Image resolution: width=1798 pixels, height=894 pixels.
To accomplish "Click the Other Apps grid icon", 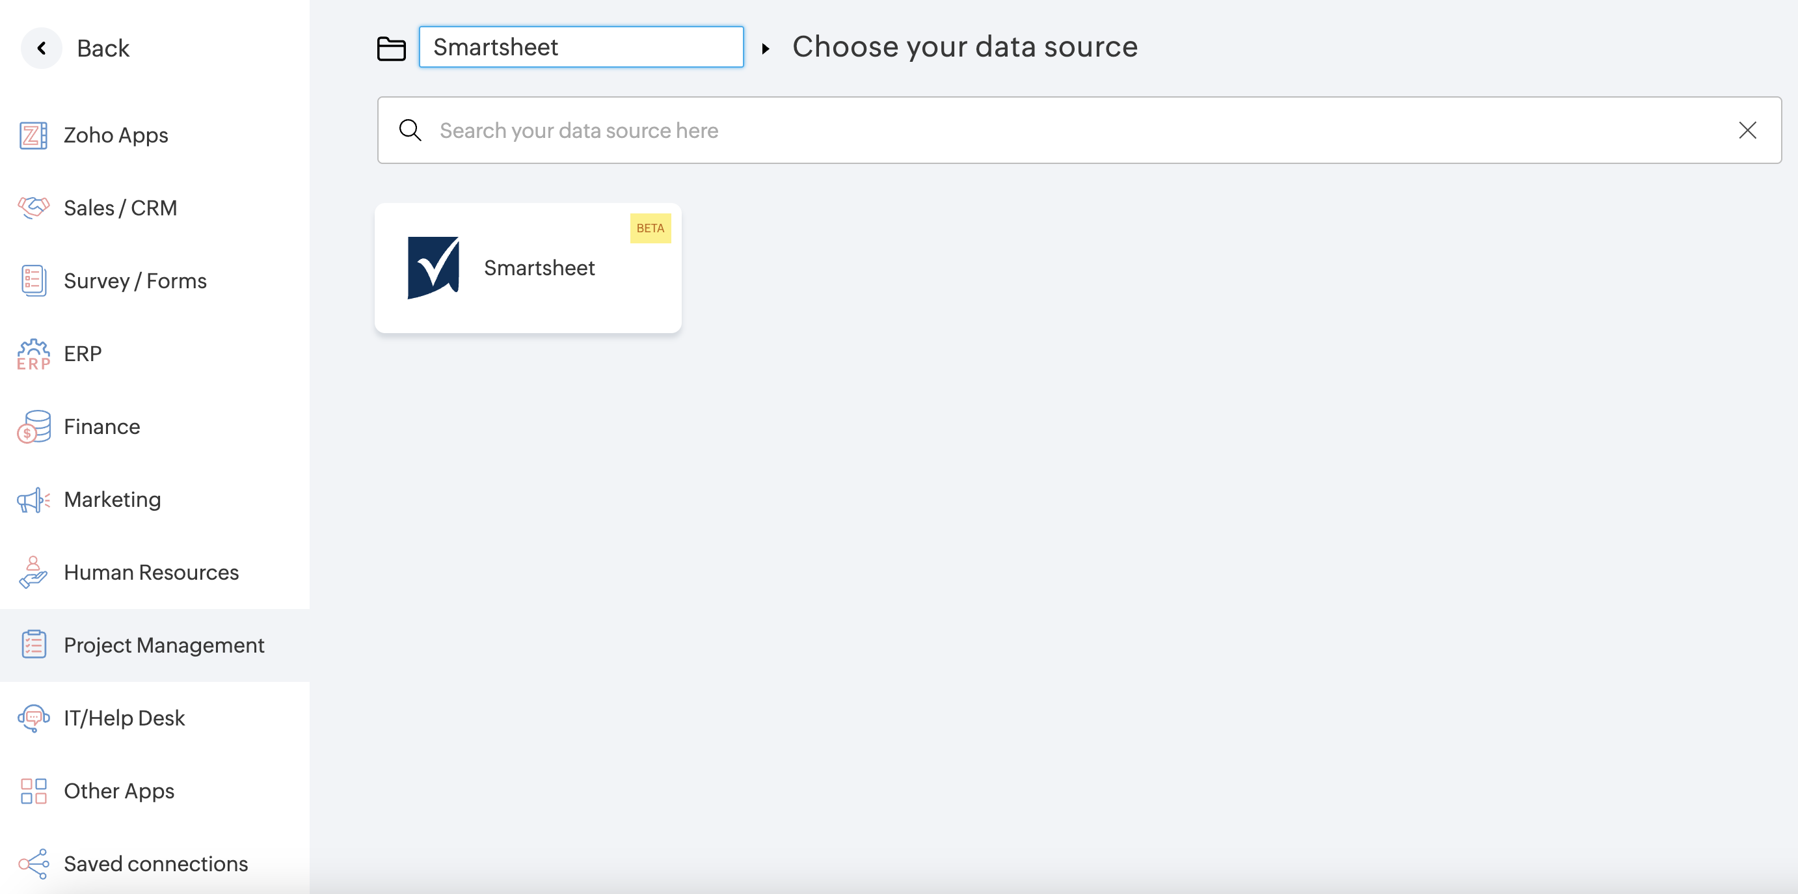I will pos(33,791).
